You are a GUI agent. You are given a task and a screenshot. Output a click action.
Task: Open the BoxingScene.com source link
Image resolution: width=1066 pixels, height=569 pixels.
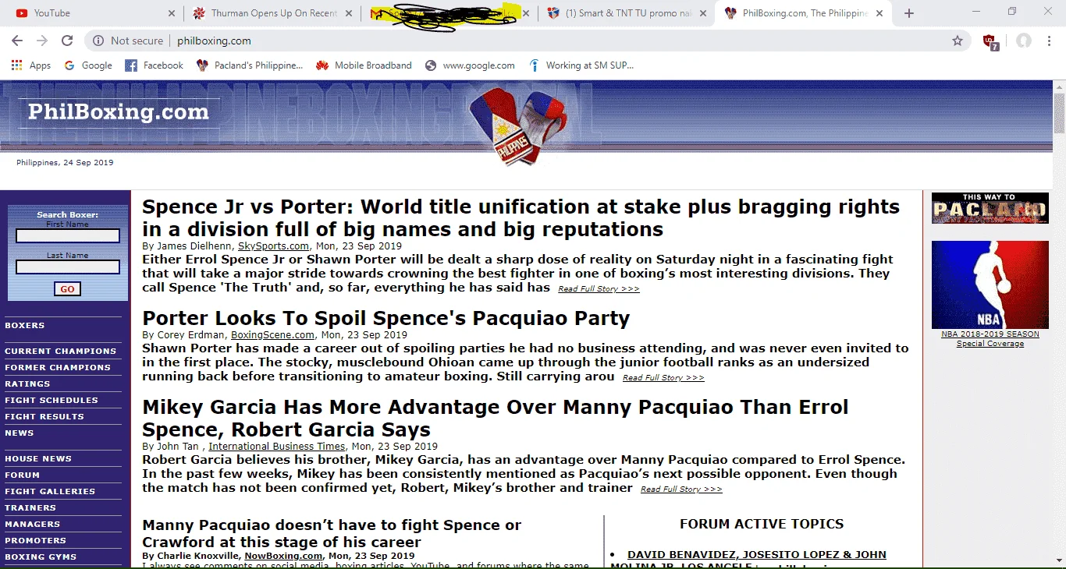(x=272, y=335)
